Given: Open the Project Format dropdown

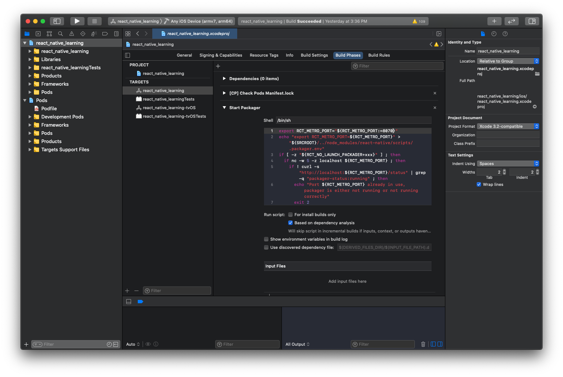Looking at the screenshot, I should point(508,126).
